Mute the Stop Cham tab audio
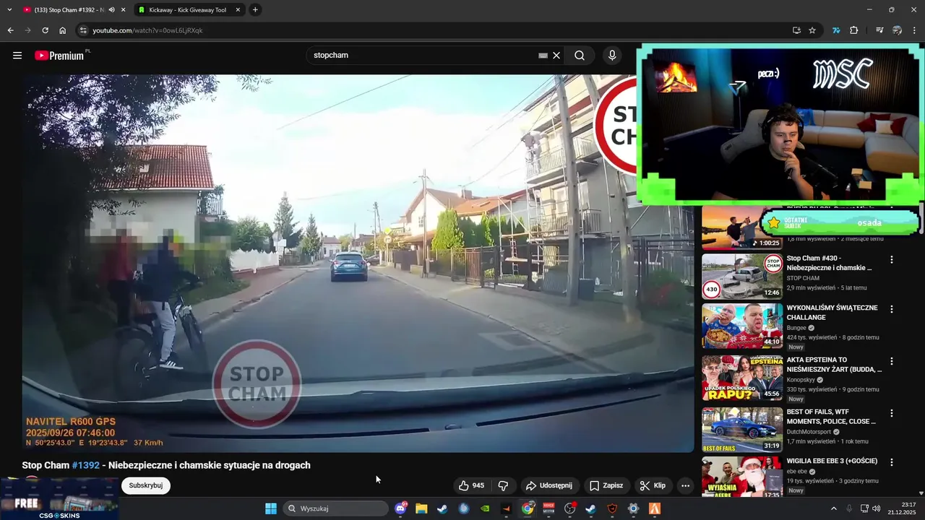Screen dimensions: 925x520 pos(111,10)
